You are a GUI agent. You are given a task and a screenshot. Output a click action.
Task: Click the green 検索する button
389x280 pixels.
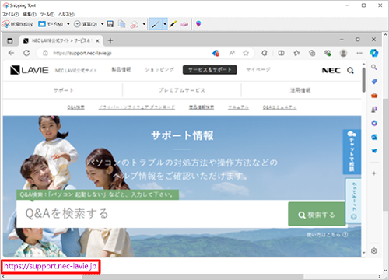tap(317, 215)
